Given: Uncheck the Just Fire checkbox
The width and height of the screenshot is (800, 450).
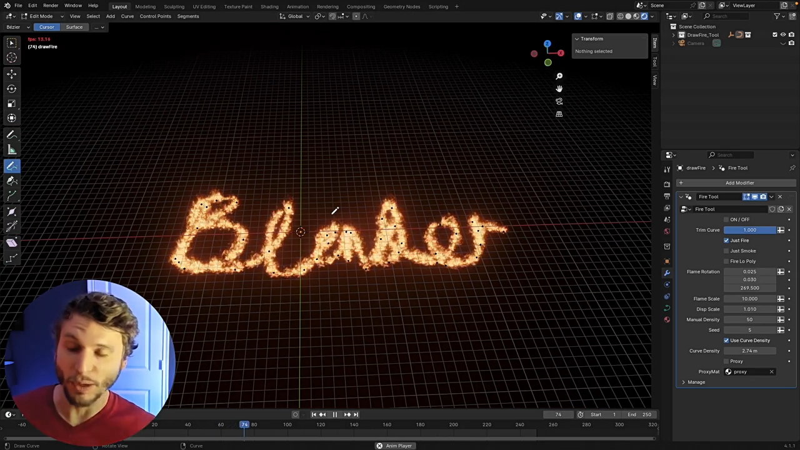Looking at the screenshot, I should (726, 240).
